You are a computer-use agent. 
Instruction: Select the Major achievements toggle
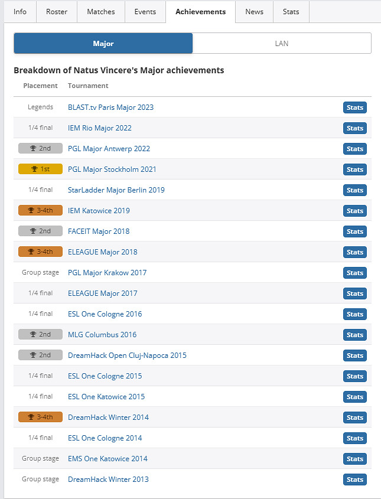click(x=103, y=43)
